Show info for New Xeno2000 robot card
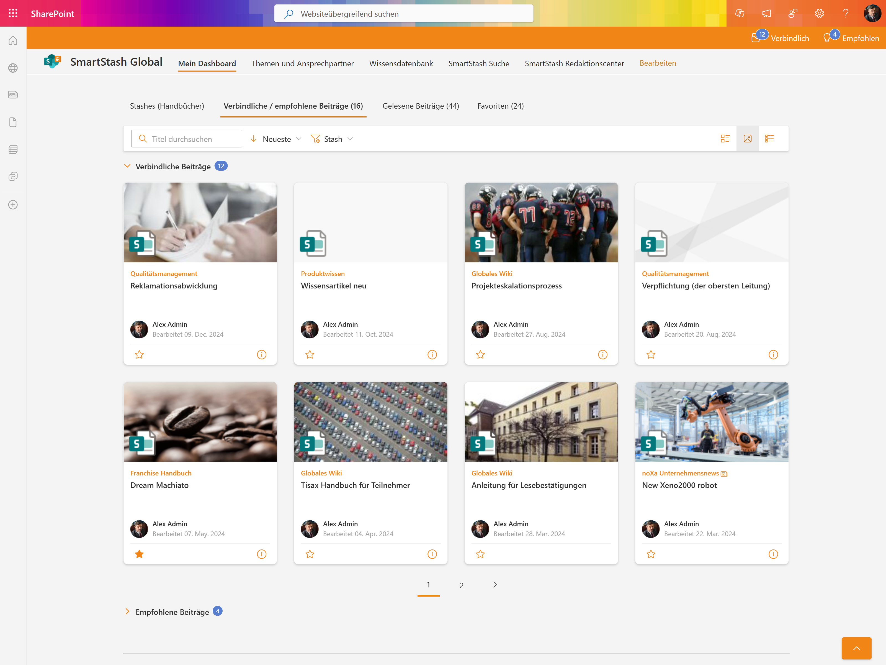This screenshot has height=665, width=886. pyautogui.click(x=773, y=554)
